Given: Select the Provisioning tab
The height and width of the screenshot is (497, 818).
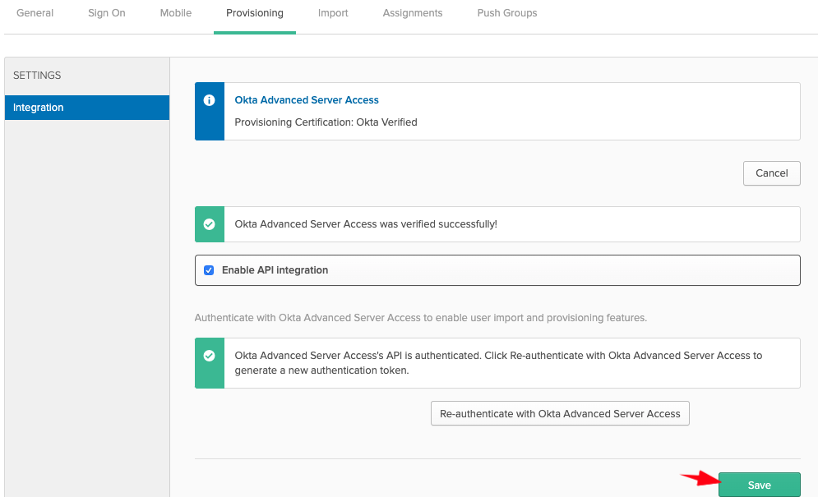Looking at the screenshot, I should 255,13.
